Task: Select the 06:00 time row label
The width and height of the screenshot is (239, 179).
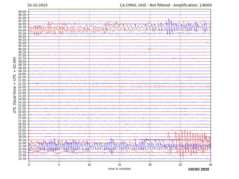Action: point(22,49)
